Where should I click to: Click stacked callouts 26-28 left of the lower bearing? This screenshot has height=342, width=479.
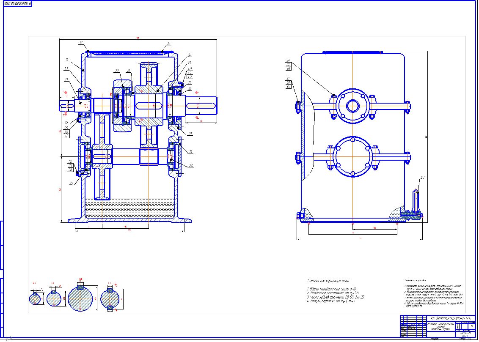tap(71, 166)
